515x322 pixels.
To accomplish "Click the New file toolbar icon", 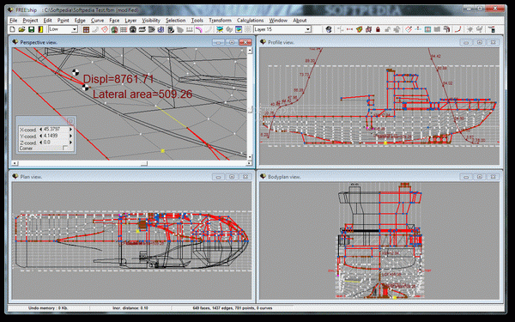I will pyautogui.click(x=13, y=29).
